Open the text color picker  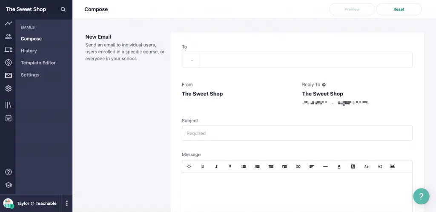pyautogui.click(x=339, y=166)
